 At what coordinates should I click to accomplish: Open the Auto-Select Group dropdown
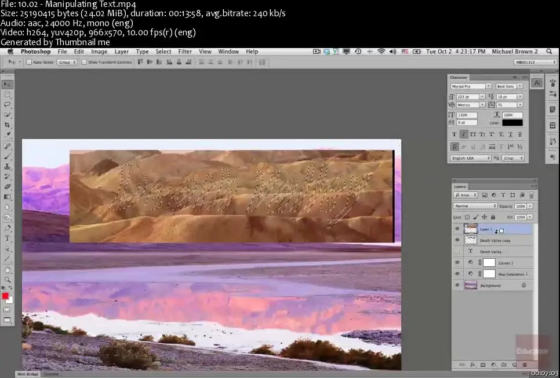tap(67, 62)
